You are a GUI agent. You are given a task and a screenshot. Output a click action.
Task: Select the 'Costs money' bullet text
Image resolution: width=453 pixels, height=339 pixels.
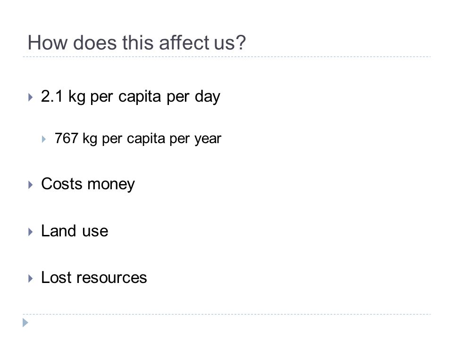coord(88,184)
